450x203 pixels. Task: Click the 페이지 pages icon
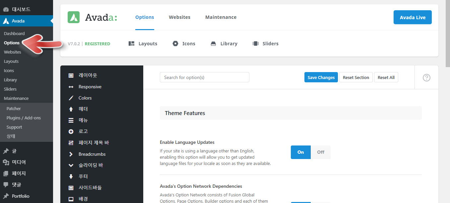pos(6,174)
